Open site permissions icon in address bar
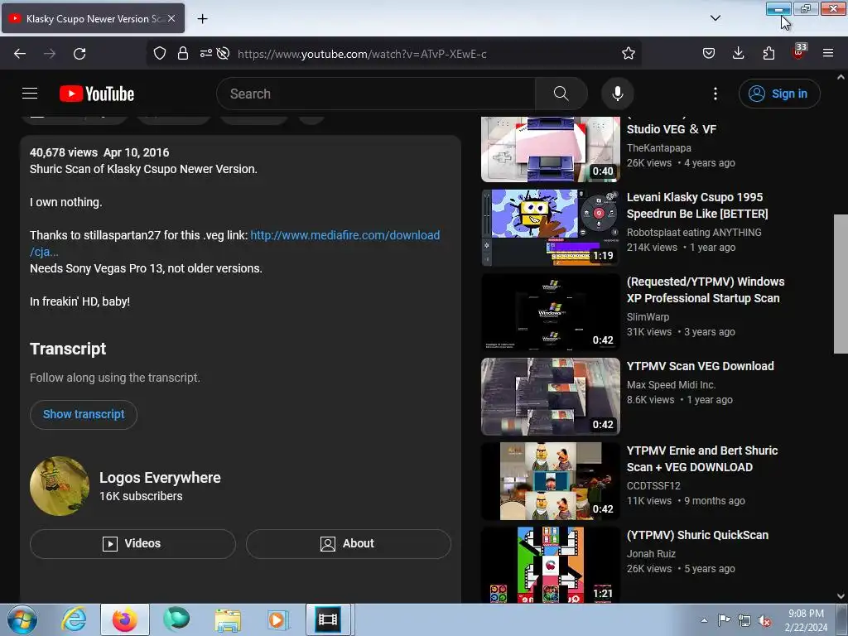Screen dimensions: 848x636 [x=206, y=53]
